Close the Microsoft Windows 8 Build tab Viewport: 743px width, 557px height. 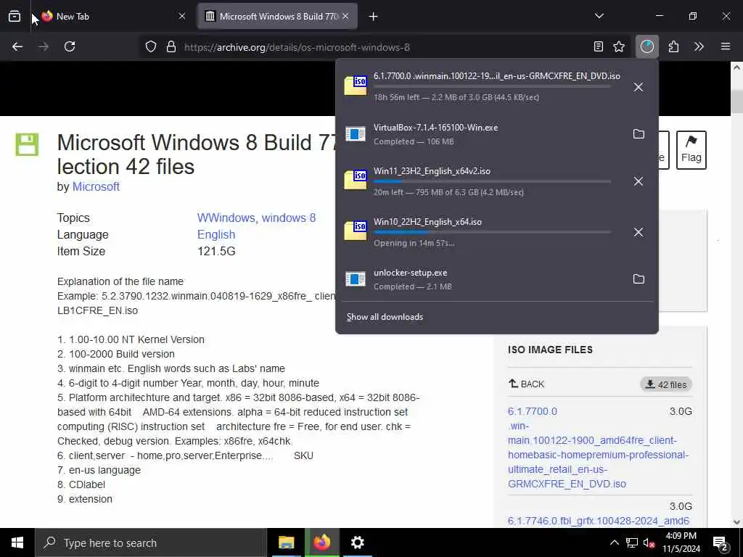(345, 17)
